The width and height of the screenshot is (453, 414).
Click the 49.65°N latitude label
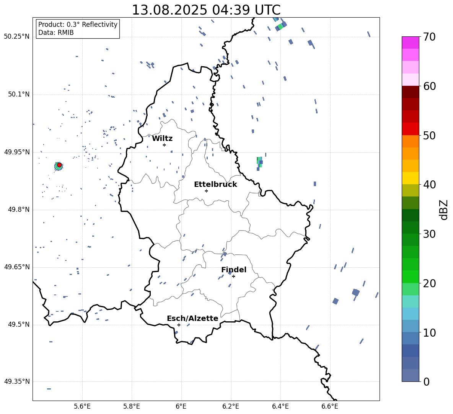coord(16,267)
